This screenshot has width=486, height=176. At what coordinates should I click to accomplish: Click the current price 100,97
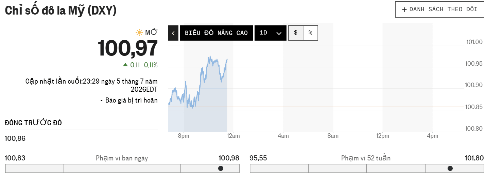pos(128,48)
